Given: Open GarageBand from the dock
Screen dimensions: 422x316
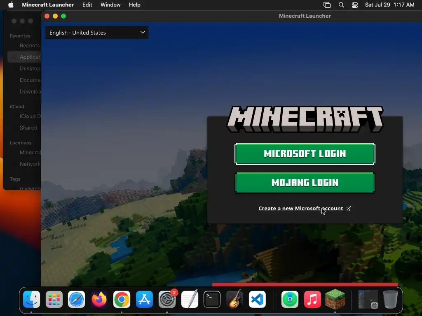Looking at the screenshot, I should tap(234, 300).
